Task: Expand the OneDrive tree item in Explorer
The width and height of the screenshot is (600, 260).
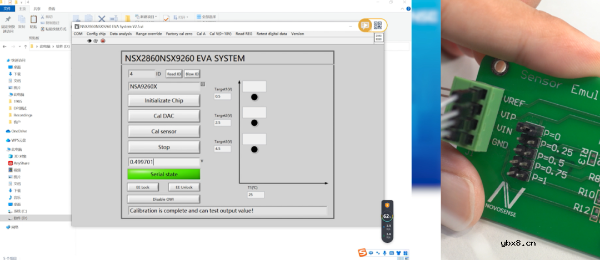Action: (7, 131)
